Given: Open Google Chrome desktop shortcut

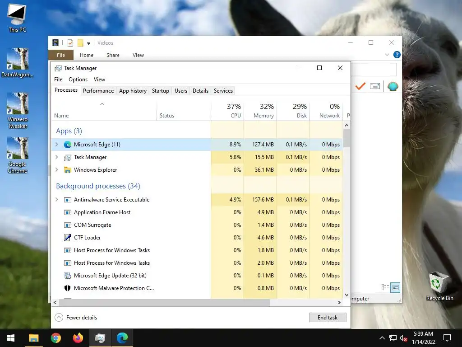Looking at the screenshot, I should pos(18,155).
